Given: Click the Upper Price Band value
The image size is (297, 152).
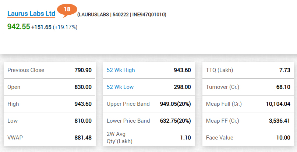Looking at the screenshot, I should (x=175, y=104).
